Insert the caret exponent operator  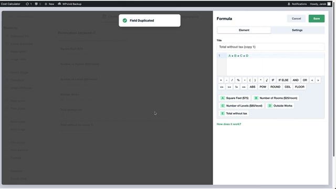pos(261,80)
